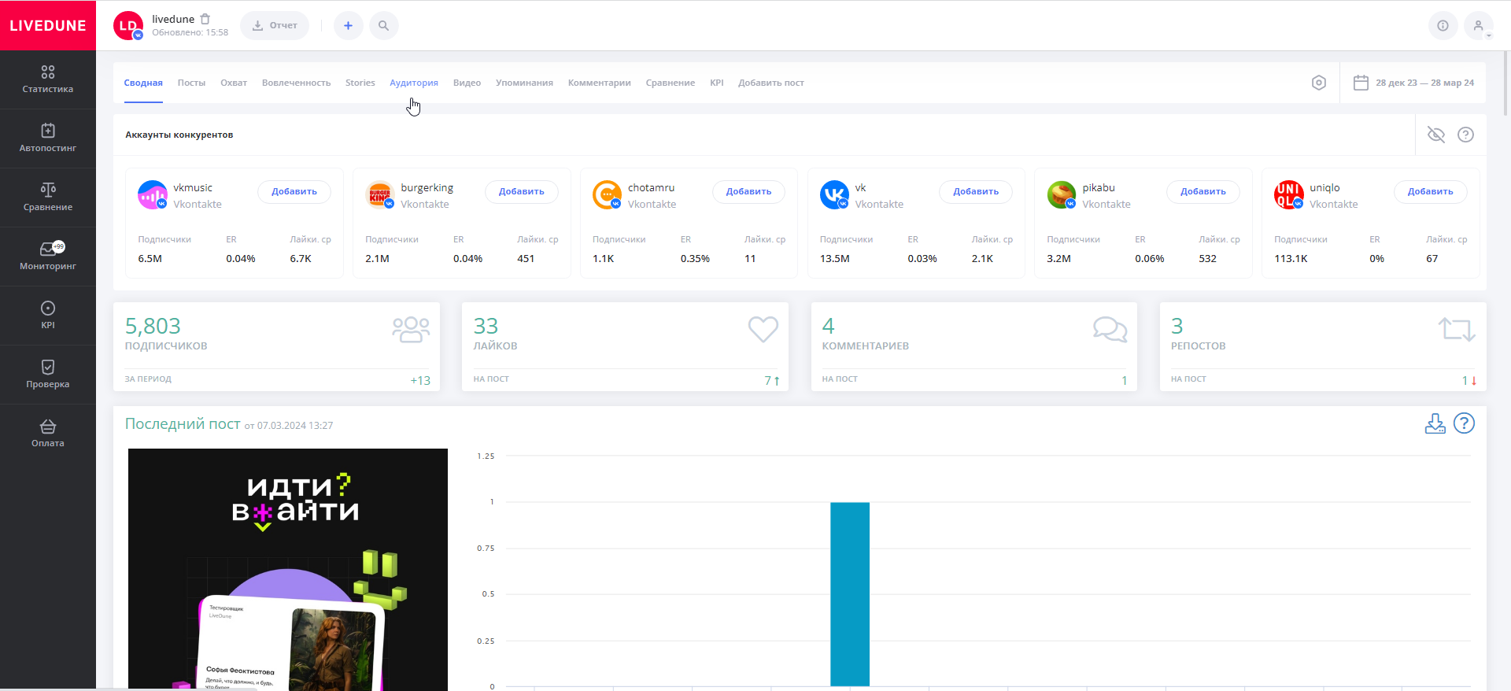1511x691 pixels.
Task: Click the vkmusic competitor avatar
Action: (153, 194)
